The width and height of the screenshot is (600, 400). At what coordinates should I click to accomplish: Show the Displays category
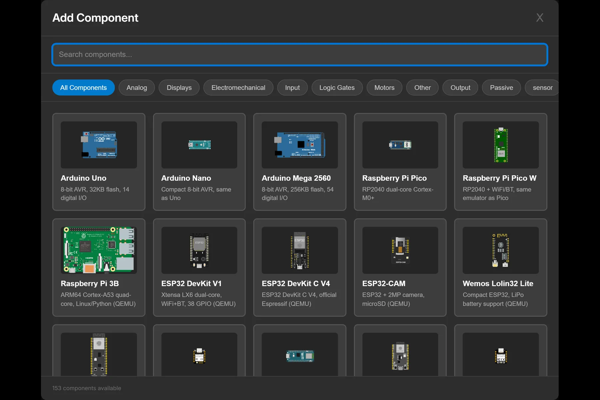point(179,88)
